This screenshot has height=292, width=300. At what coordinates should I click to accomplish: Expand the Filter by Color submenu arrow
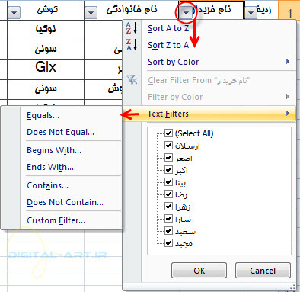(288, 97)
